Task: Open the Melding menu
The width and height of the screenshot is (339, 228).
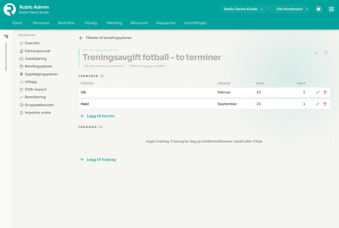Action: tap(115, 23)
